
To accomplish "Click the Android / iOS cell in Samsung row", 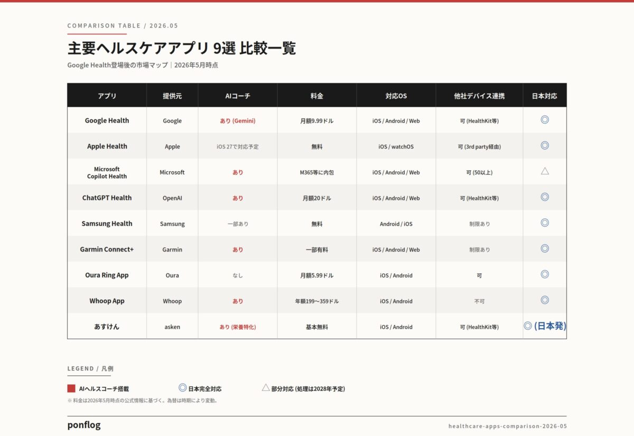I will point(396,224).
